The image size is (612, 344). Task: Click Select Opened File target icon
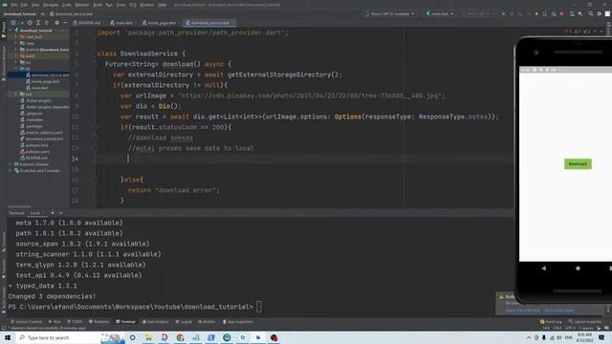[x=30, y=23]
